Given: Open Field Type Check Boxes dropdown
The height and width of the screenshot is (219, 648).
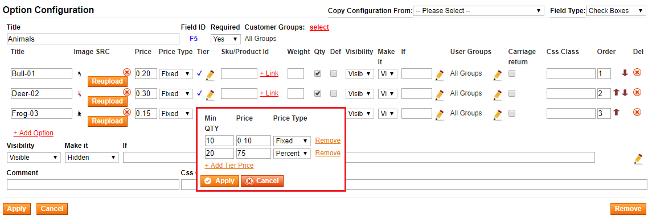Looking at the screenshot, I should 616,11.
